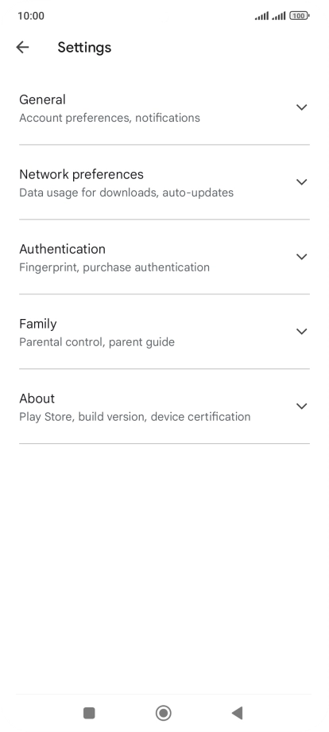The width and height of the screenshot is (329, 732).
Task: Tap the Android back triangle button
Action: point(237,713)
